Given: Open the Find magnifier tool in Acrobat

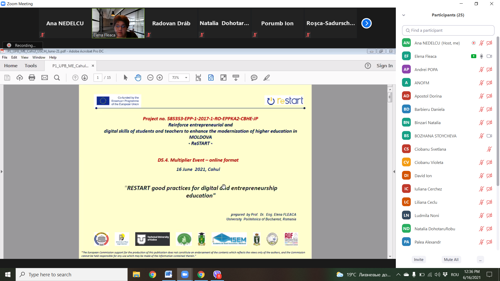Looking at the screenshot, I should [57, 78].
